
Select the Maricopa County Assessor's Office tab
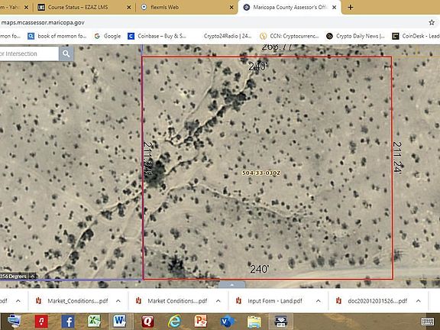290,8
